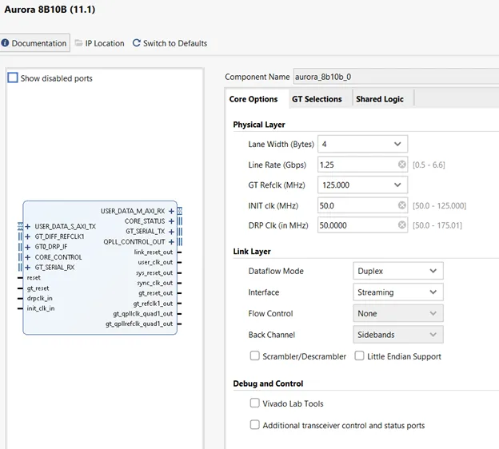This screenshot has height=449, width=499.
Task: Click the init_clk_in port label
Action: click(x=41, y=308)
